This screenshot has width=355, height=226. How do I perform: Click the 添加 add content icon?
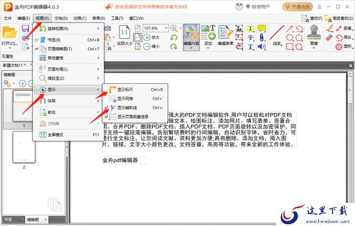[x=208, y=33]
